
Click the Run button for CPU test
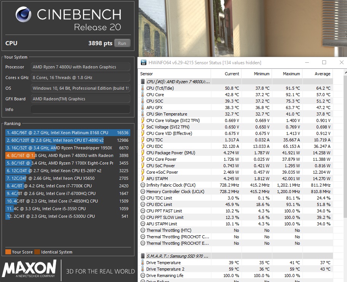122,43
